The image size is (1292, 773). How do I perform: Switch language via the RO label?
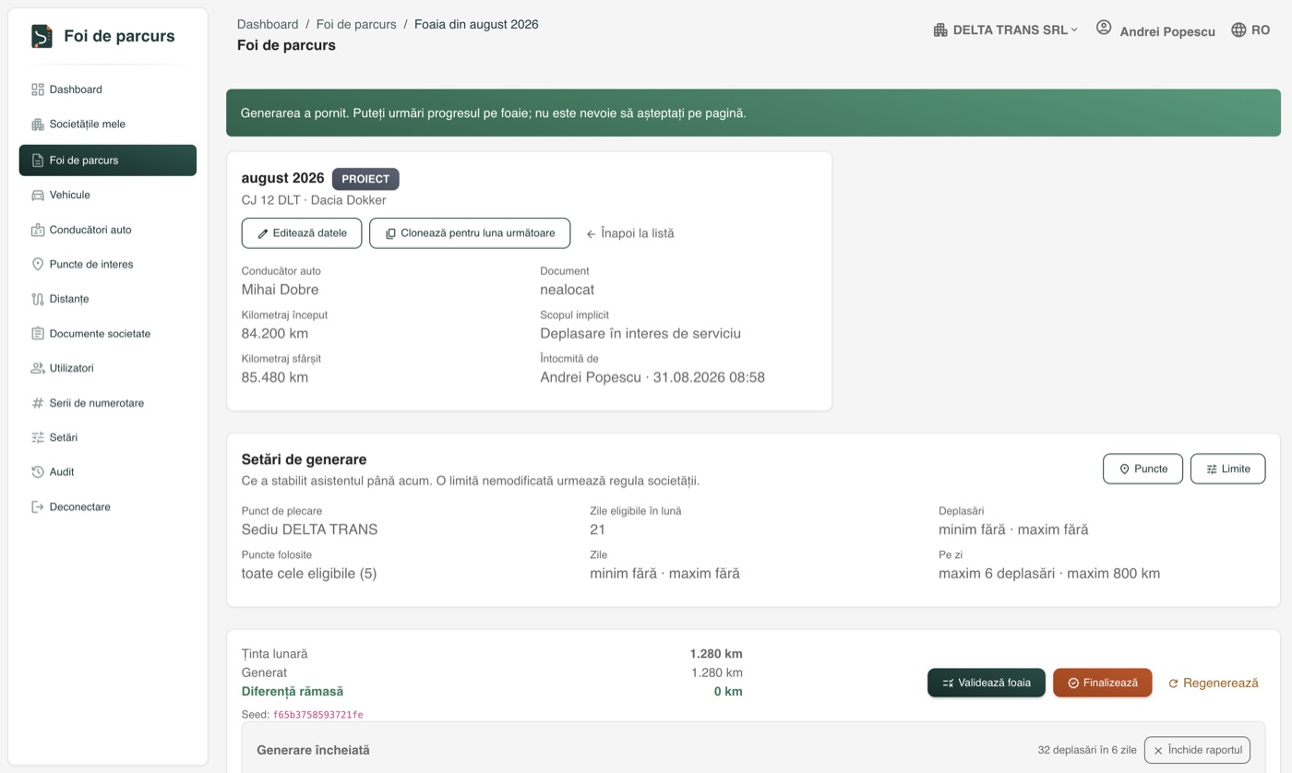1261,30
